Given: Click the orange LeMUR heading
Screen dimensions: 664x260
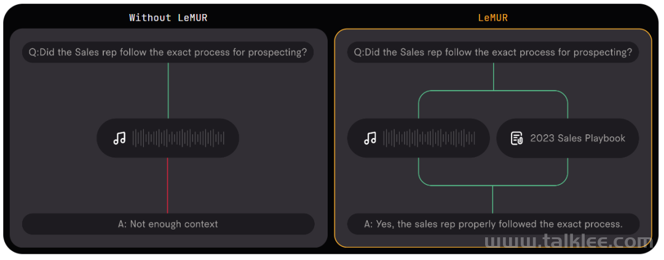Looking at the screenshot, I should pos(493,18).
